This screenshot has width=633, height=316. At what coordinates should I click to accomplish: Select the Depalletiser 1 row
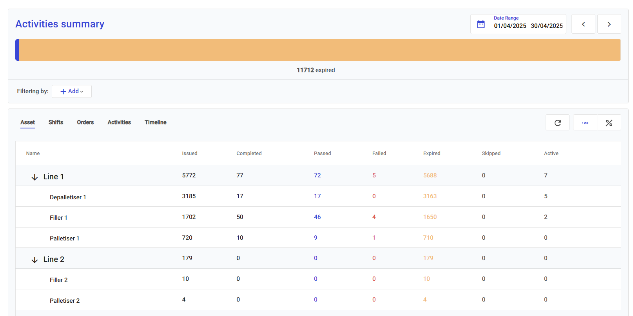pos(68,197)
